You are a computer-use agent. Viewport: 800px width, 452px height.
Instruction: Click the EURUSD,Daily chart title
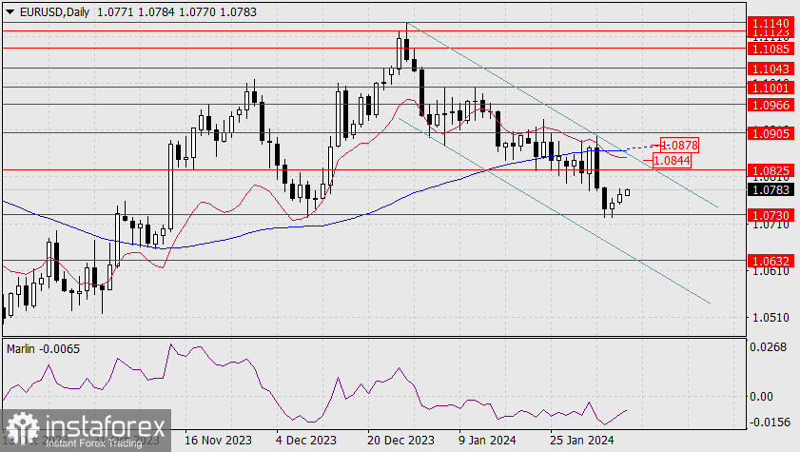pos(54,11)
